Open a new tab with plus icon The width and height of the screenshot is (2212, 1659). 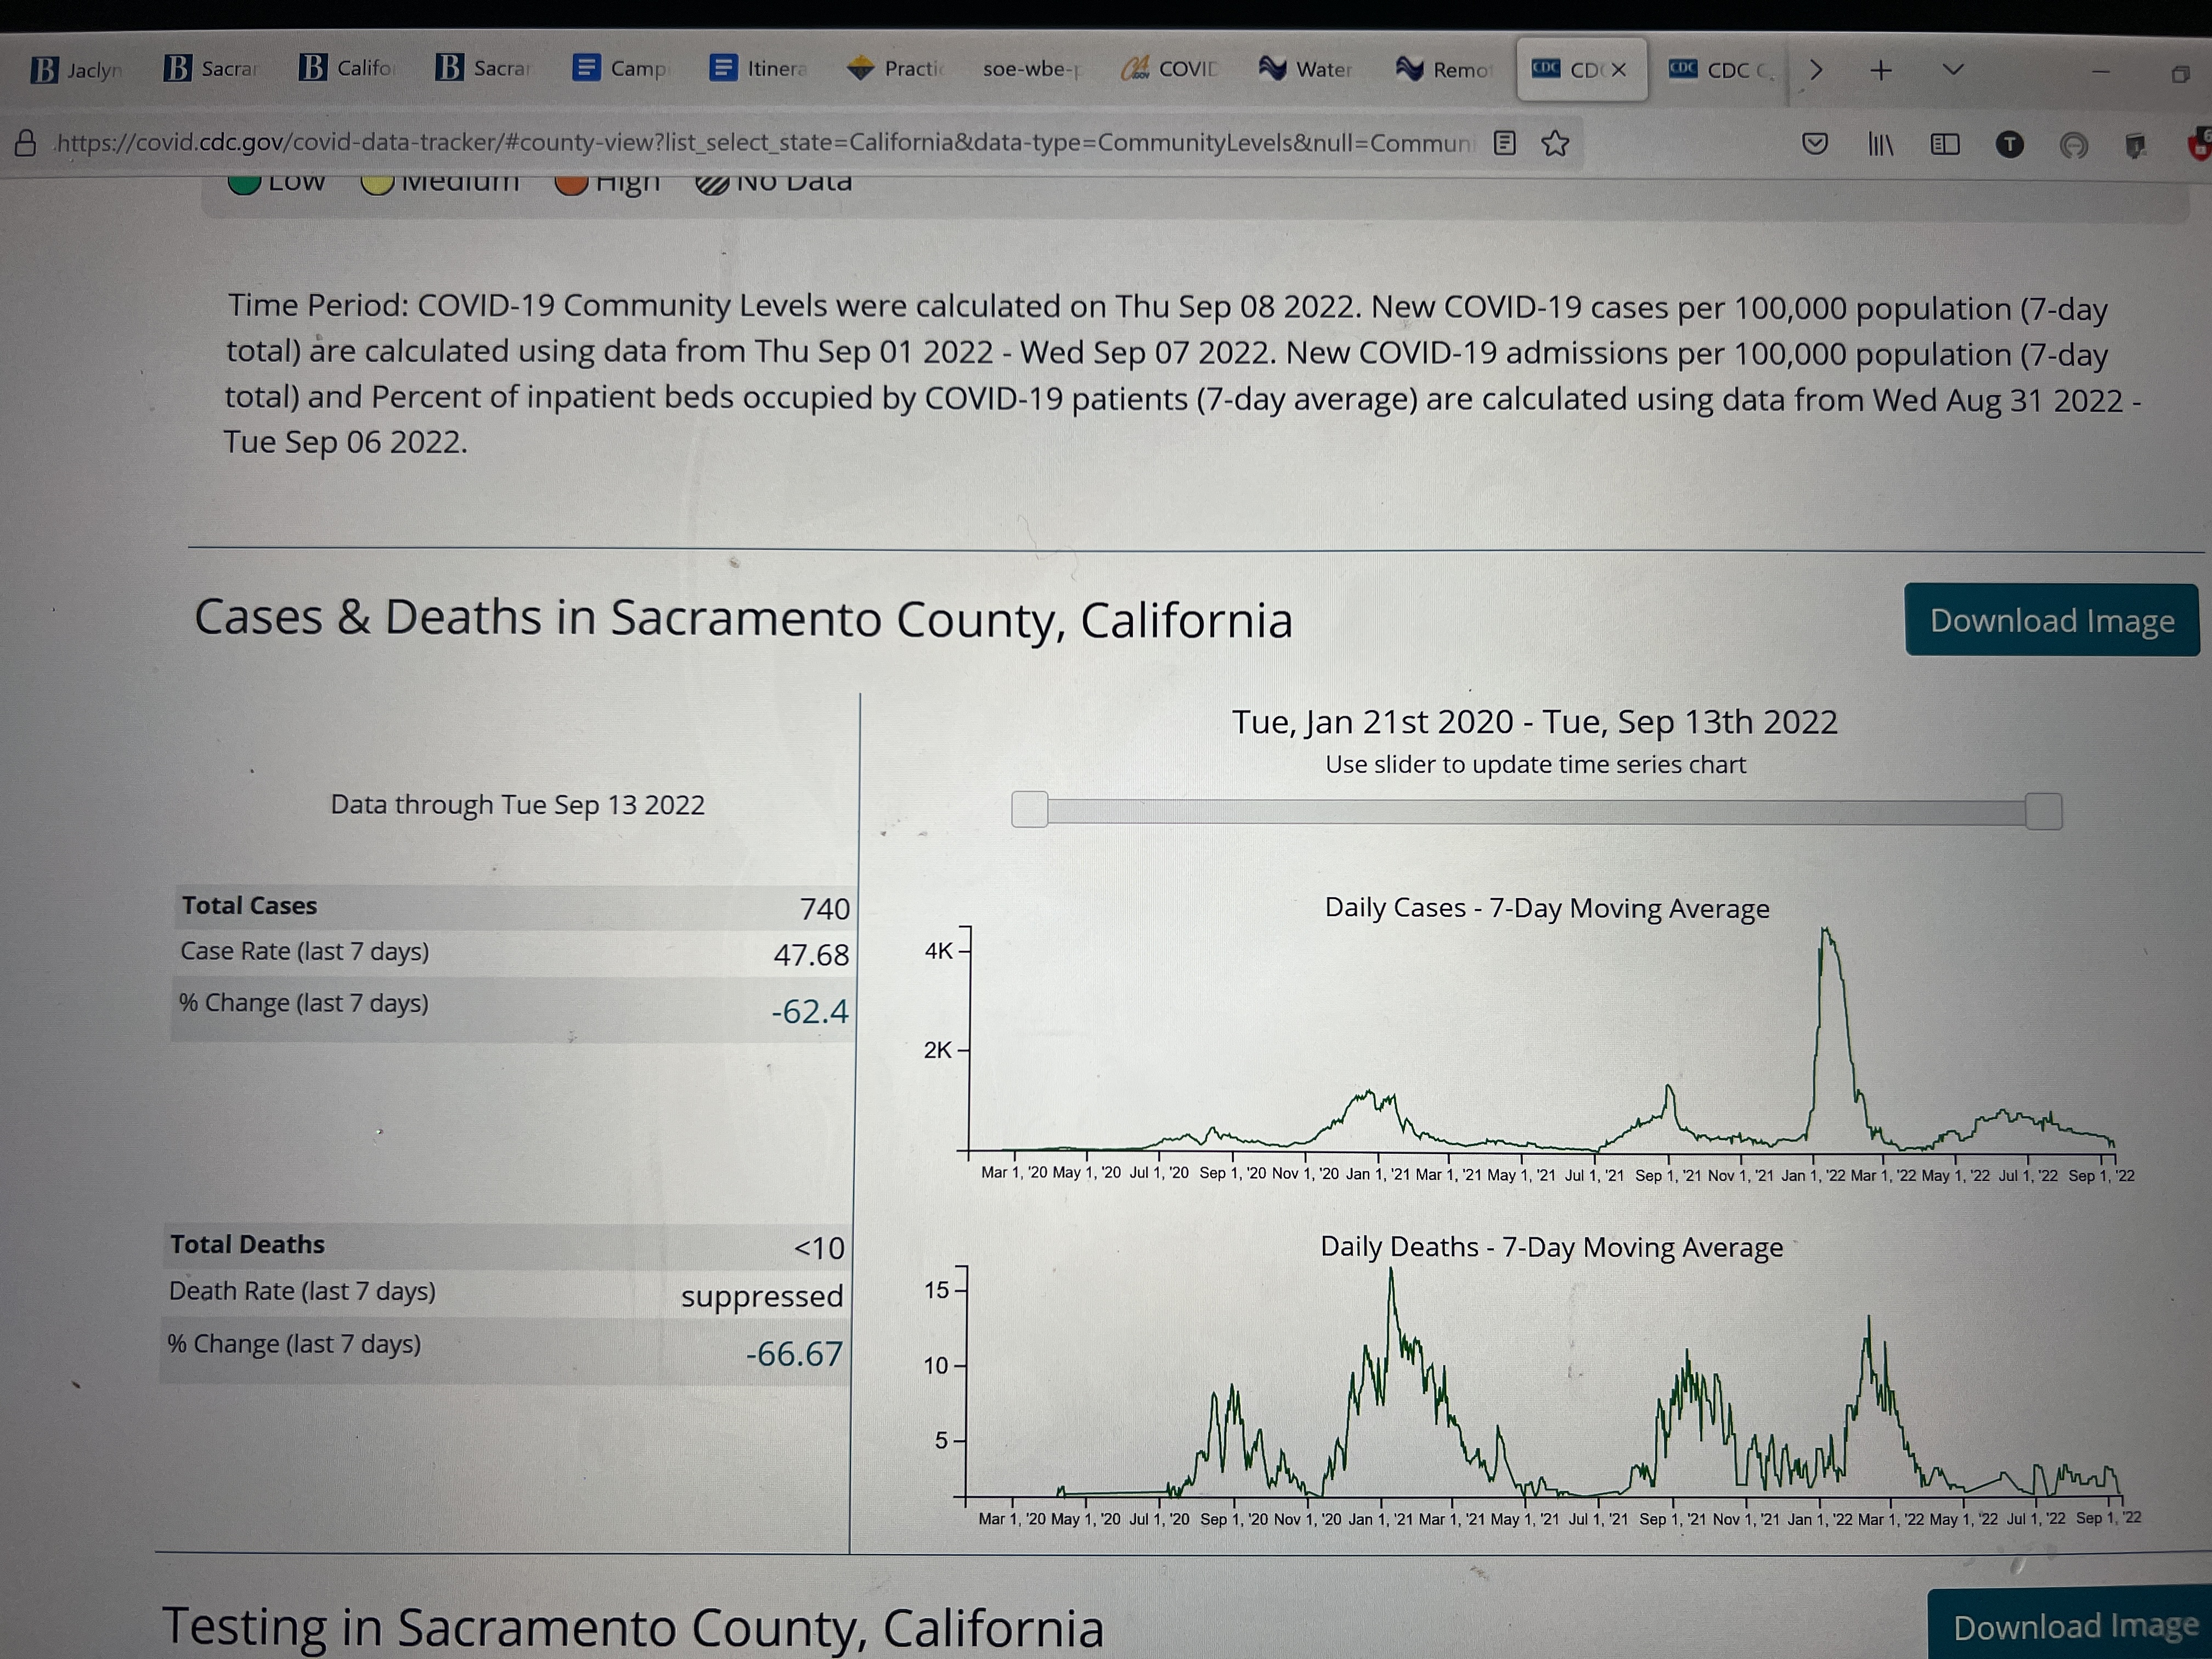tap(1881, 70)
